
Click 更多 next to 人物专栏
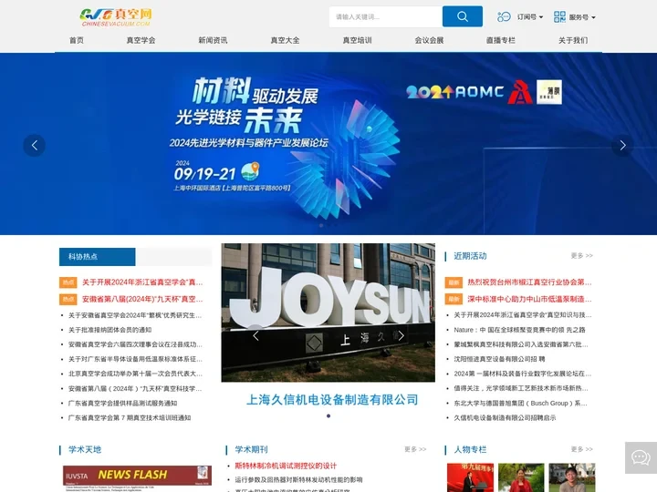tap(581, 449)
